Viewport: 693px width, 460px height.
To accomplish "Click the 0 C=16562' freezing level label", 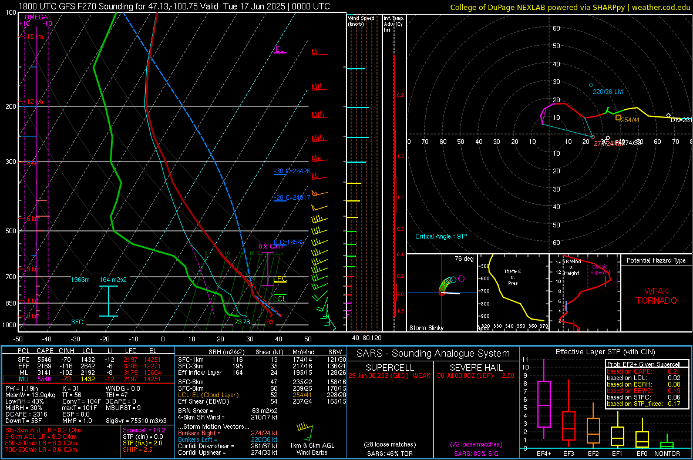I will (290, 242).
